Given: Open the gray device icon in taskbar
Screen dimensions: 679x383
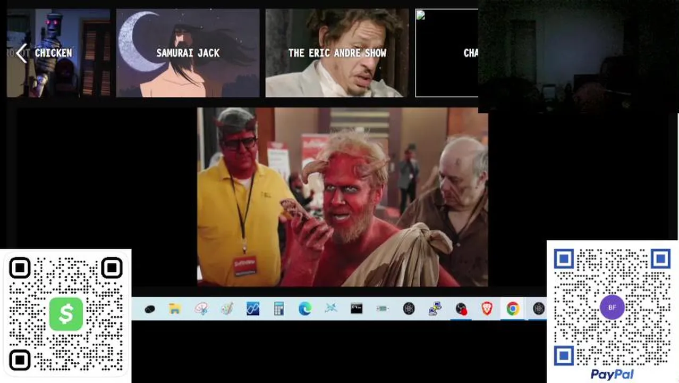Looking at the screenshot, I should click(383, 309).
